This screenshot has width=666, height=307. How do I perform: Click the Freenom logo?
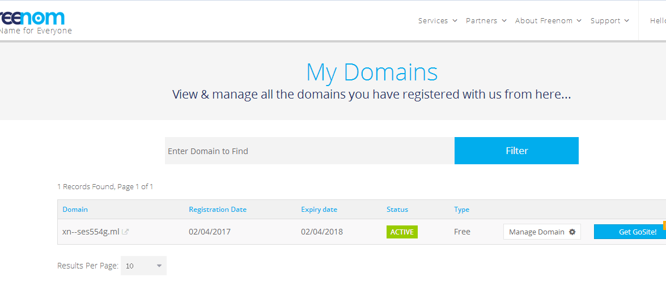pyautogui.click(x=32, y=18)
